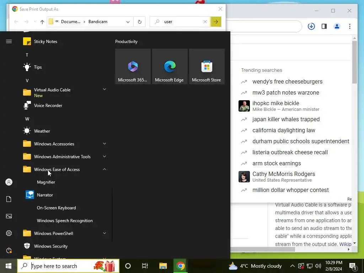Viewport: 364px width, 273px height.
Task: Submit search with yellow arrow button
Action: 216,22
